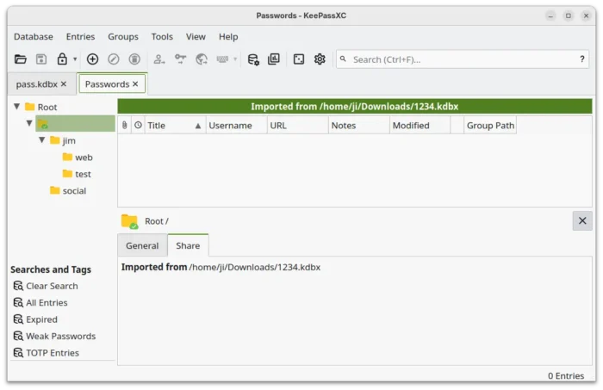Screen dimensions: 603x390
Task: Maximize the KeePassXC window
Action: [569, 15]
